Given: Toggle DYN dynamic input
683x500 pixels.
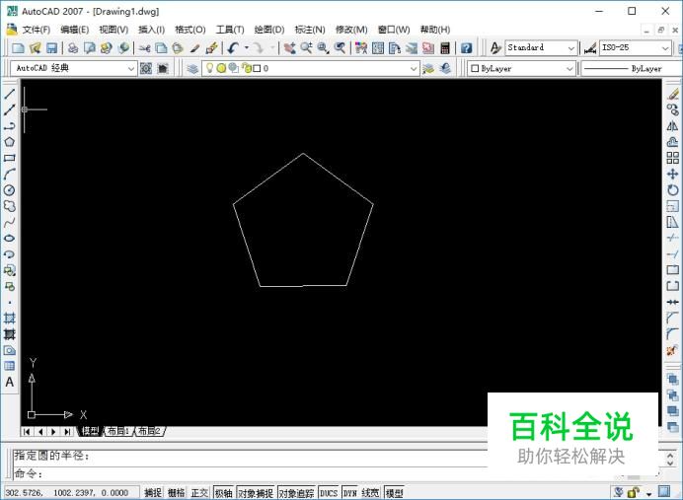Looking at the screenshot, I should pyautogui.click(x=349, y=492).
